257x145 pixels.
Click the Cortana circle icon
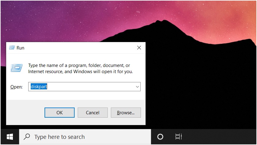160,137
